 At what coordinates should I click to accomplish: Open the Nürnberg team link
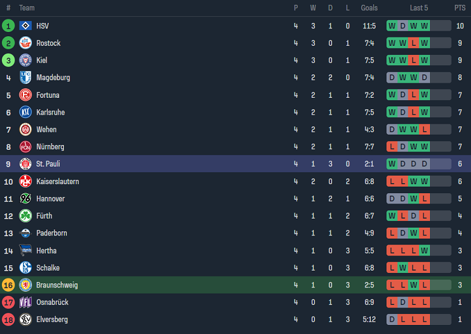point(50,147)
